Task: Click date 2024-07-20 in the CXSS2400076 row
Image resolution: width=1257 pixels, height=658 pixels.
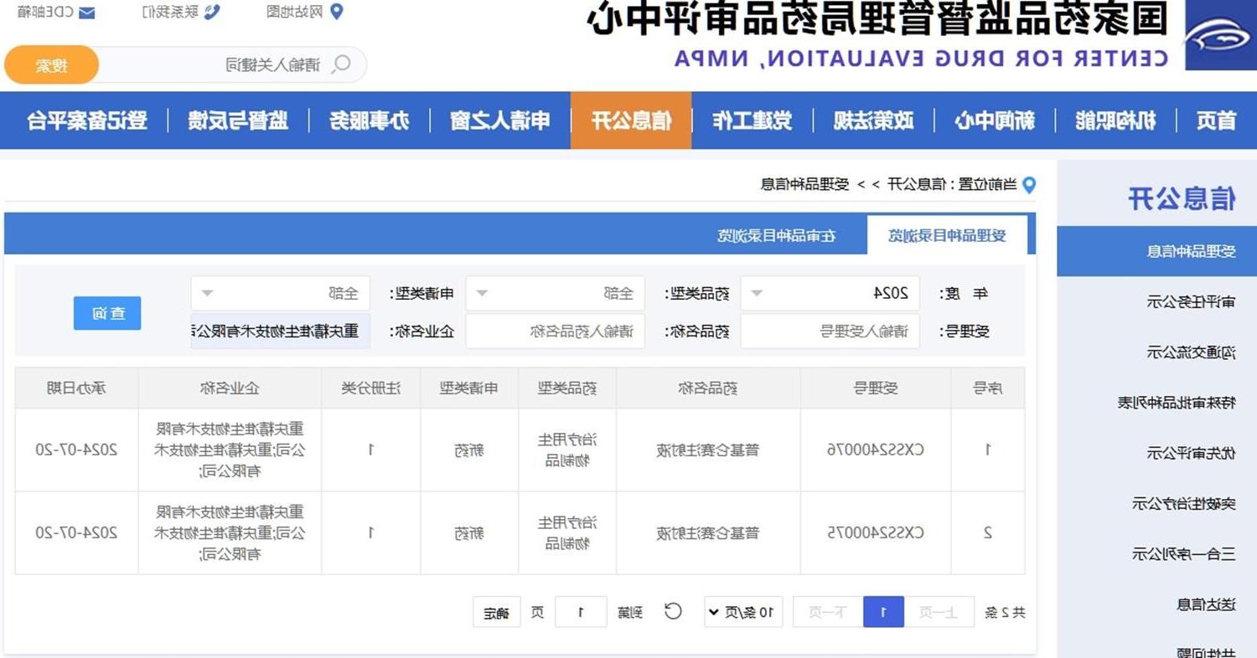Action: pos(76,450)
